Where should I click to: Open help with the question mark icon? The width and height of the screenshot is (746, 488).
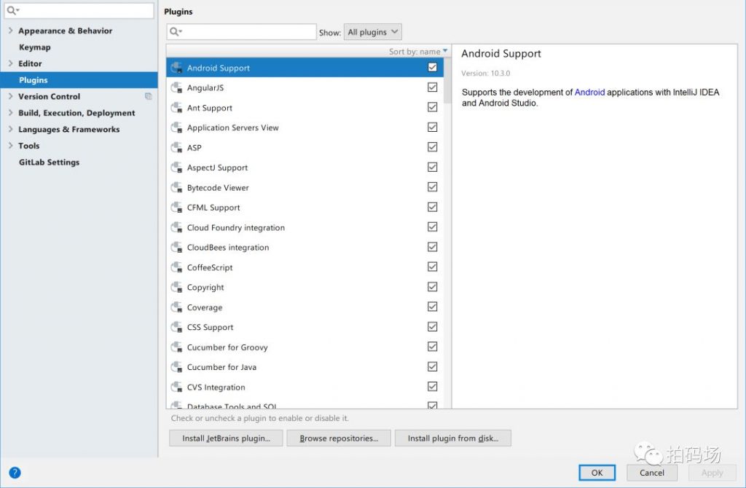(15, 472)
